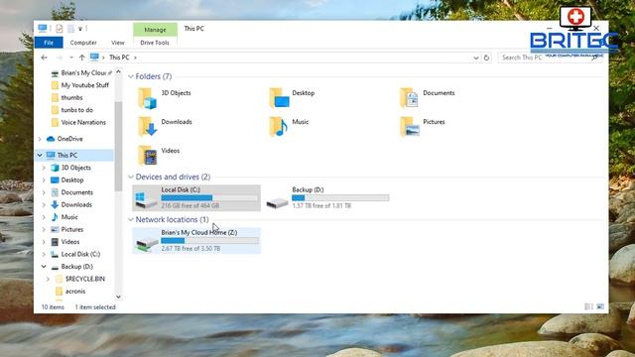Expand OneDrive in navigation pane
The width and height of the screenshot is (635, 357).
click(x=40, y=139)
